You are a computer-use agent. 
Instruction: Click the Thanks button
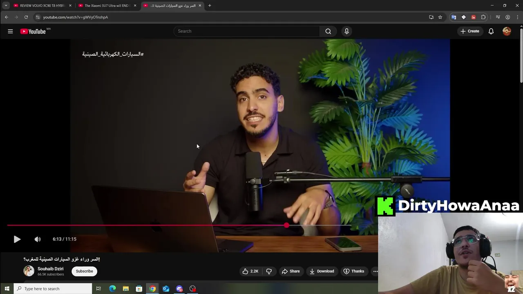click(354, 271)
